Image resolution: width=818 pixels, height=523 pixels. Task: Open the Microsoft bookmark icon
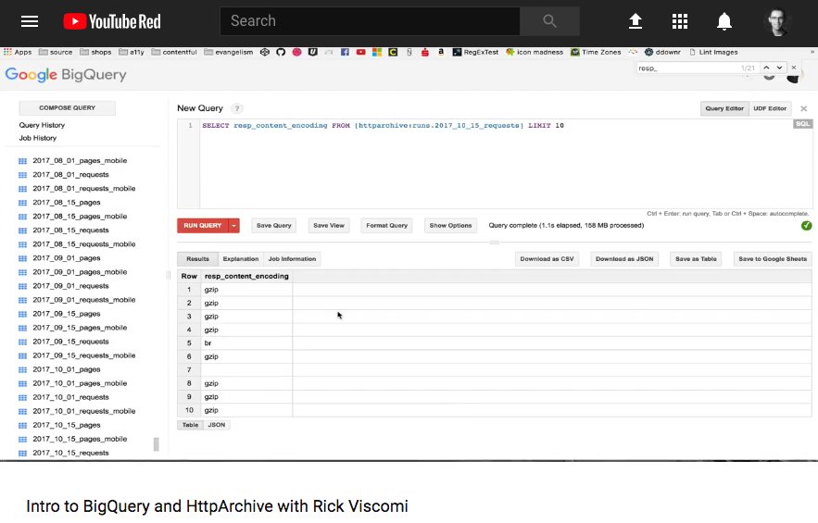pyautogui.click(x=377, y=52)
